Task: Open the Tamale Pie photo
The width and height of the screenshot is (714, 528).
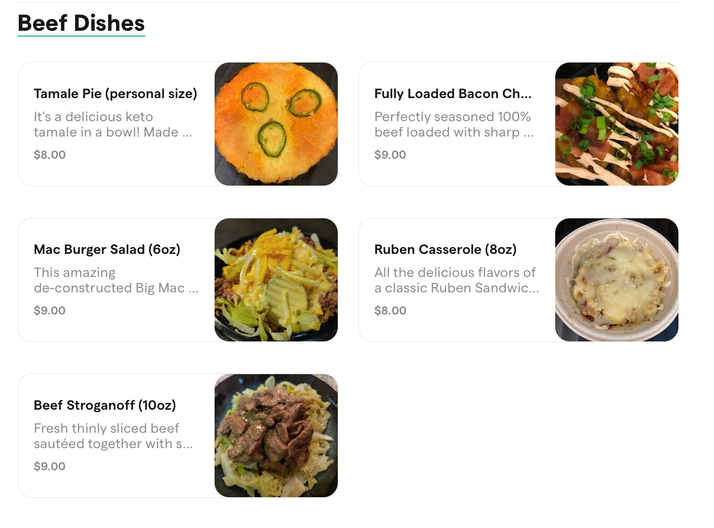Action: point(276,124)
